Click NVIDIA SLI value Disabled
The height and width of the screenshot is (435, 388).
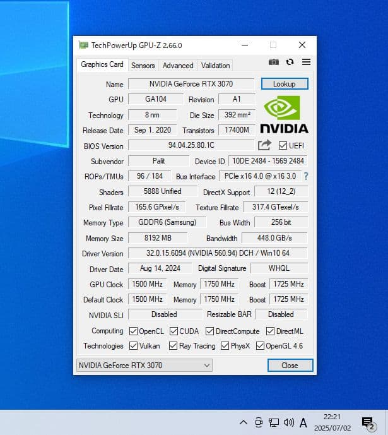[x=165, y=314]
